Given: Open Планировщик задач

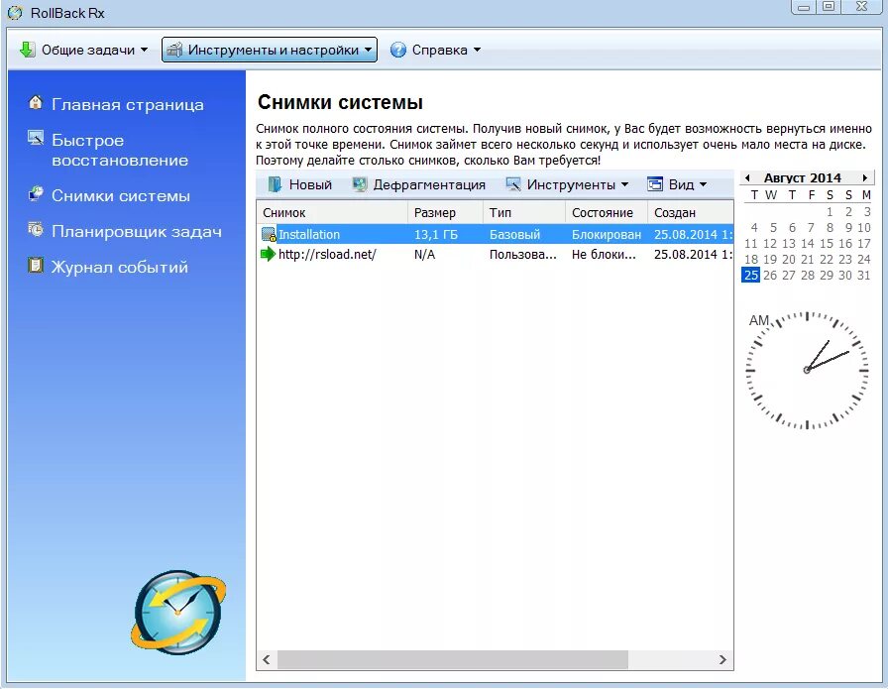Looking at the screenshot, I should click(137, 232).
